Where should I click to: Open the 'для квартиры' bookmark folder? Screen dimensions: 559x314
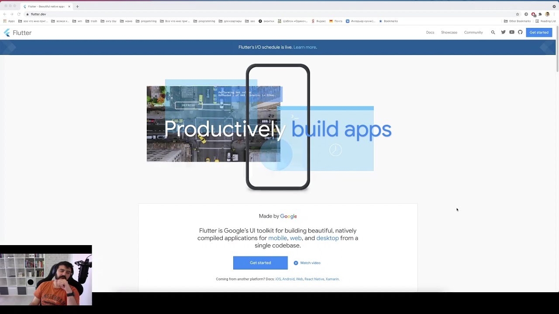(x=230, y=21)
